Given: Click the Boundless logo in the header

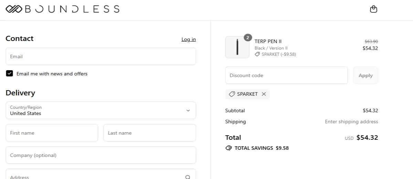Looking at the screenshot, I should pyautogui.click(x=63, y=9).
